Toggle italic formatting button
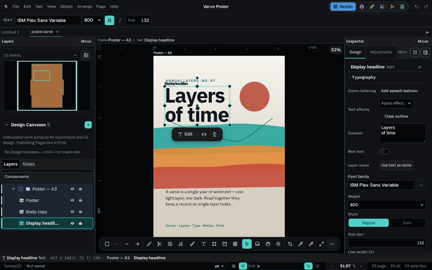This screenshot has height=270, width=432. 120,20
